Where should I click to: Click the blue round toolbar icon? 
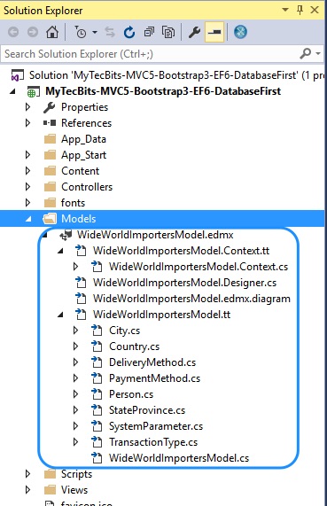[x=240, y=32]
